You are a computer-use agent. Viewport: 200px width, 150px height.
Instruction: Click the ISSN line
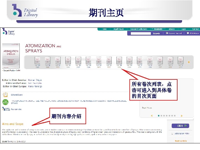click(x=14, y=141)
